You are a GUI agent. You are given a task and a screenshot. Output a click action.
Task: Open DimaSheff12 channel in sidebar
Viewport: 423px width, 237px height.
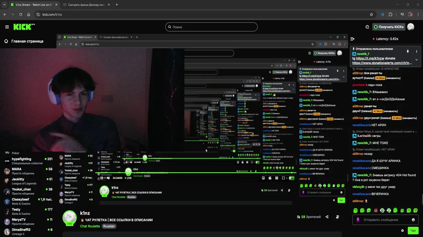[x=28, y=231]
